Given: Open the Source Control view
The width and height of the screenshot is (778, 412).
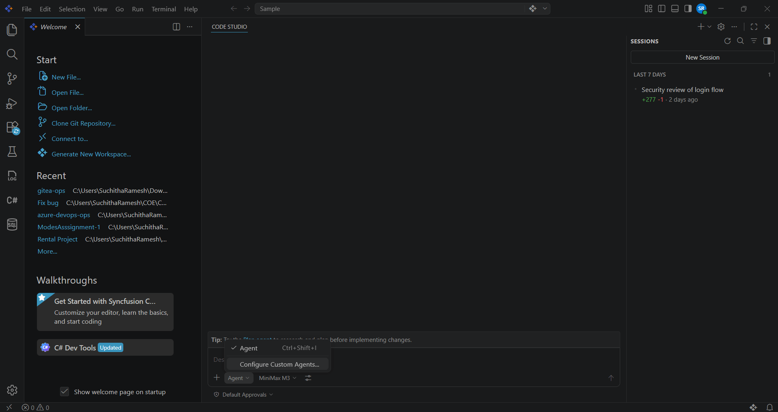Looking at the screenshot, I should (x=12, y=79).
